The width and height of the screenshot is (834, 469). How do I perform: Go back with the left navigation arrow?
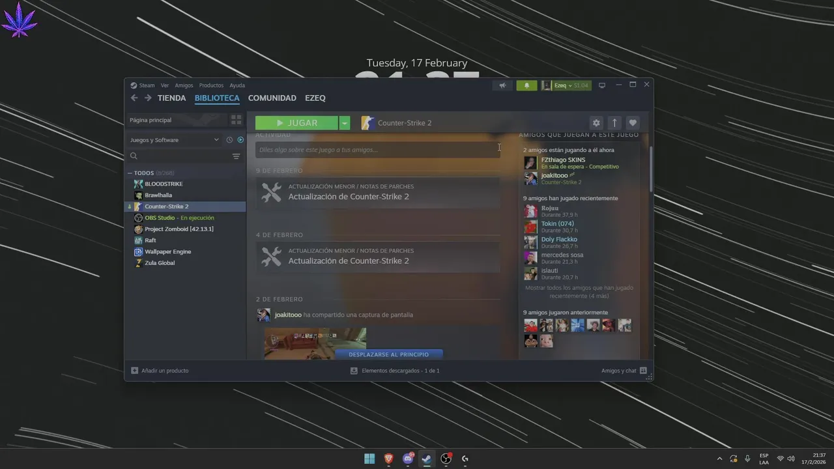click(134, 98)
